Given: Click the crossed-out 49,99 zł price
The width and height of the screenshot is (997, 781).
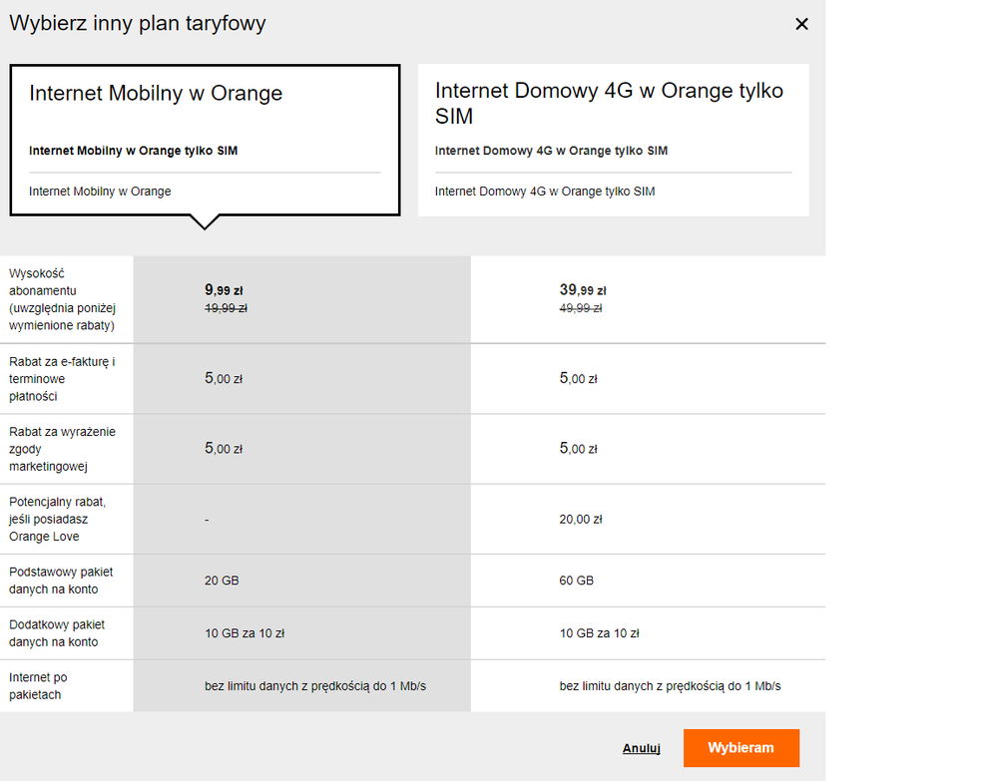Looking at the screenshot, I should click(581, 309).
